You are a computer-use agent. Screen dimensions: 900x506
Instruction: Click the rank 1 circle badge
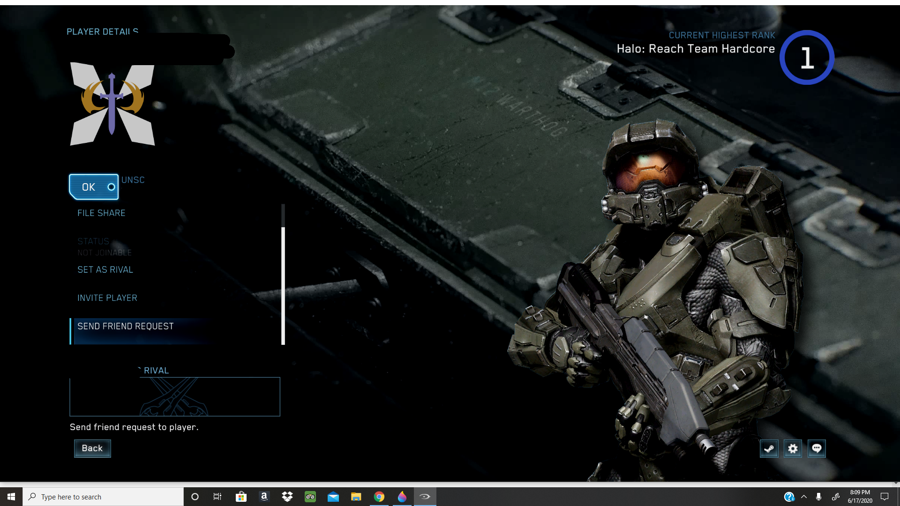pos(807,58)
